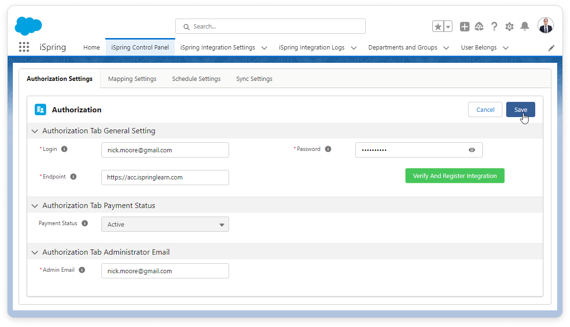Image resolution: width=570 pixels, height=327 pixels.
Task: Open the Setup gear icon
Action: [510, 27]
